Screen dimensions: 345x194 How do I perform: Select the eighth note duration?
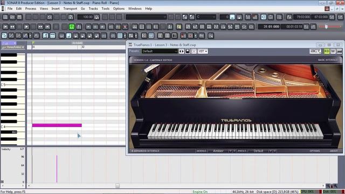[82, 36]
